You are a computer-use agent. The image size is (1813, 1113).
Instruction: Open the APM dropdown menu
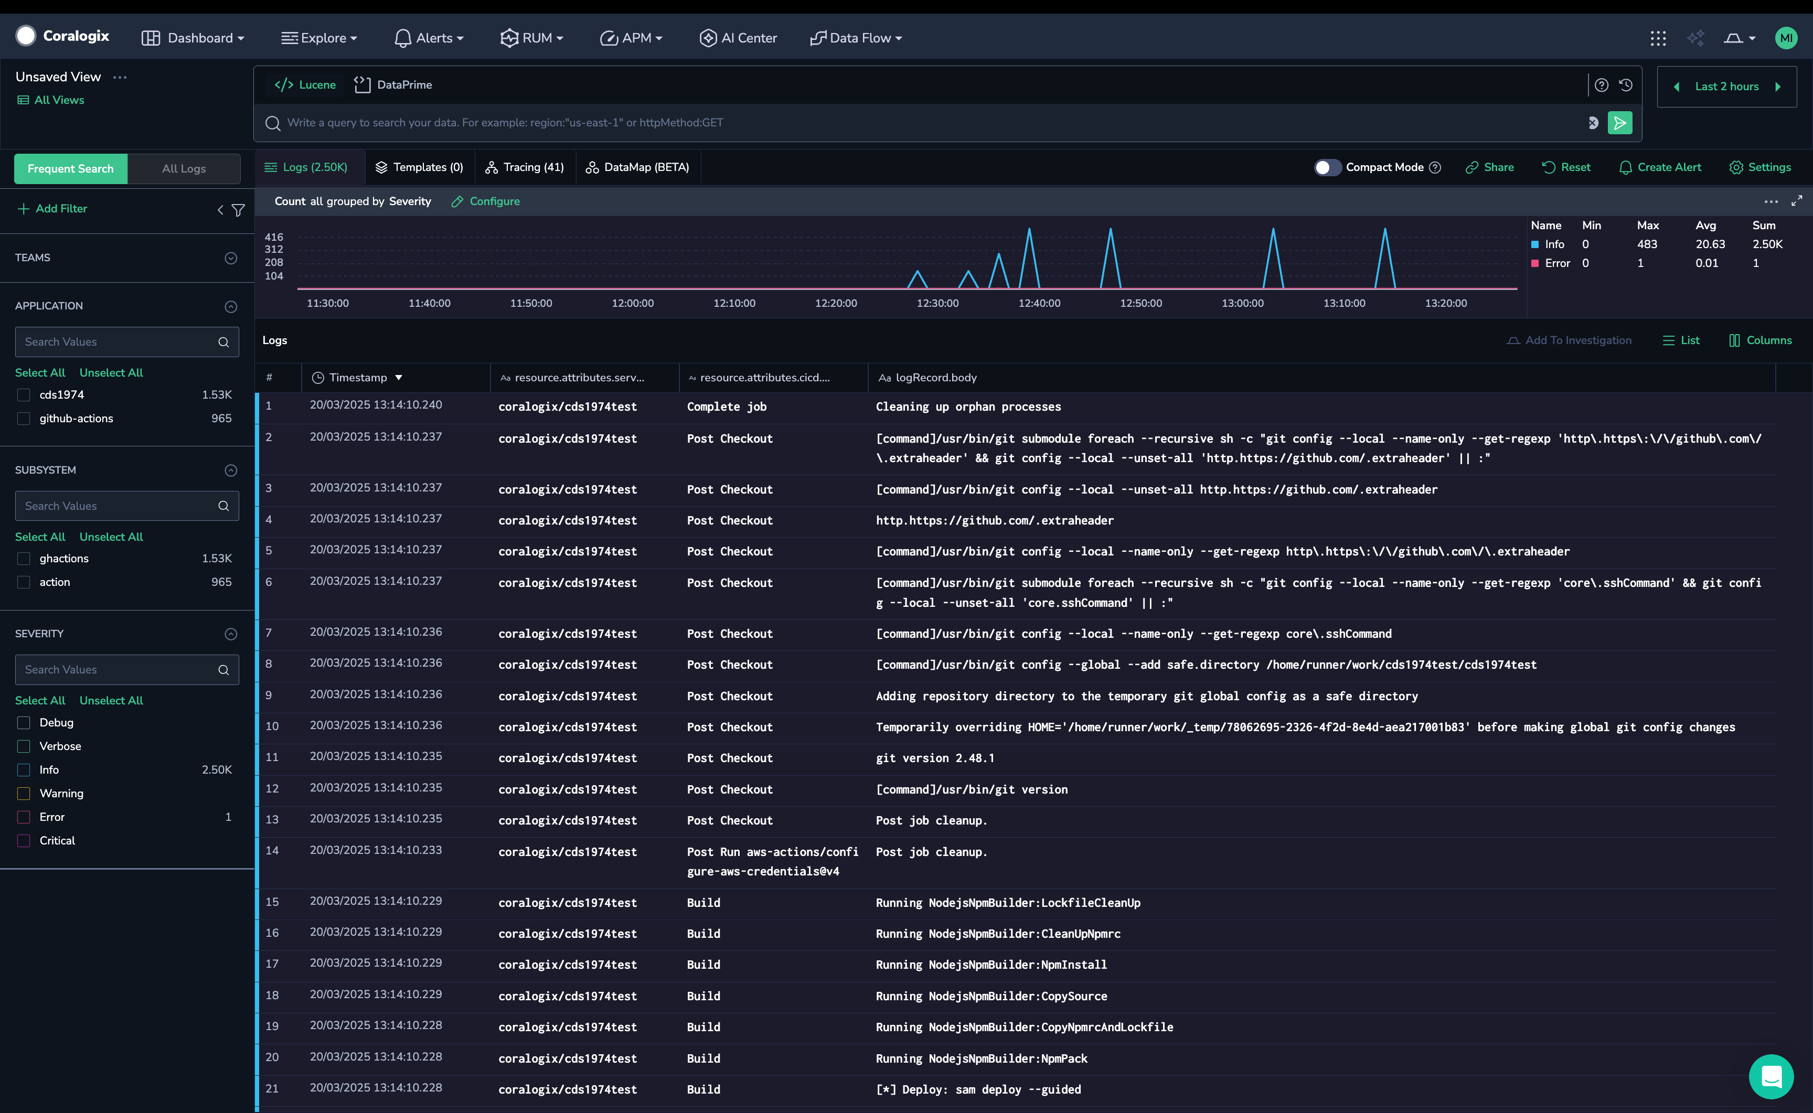[631, 38]
